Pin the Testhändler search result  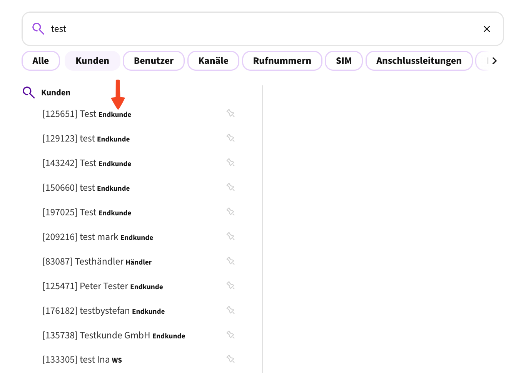coord(230,261)
